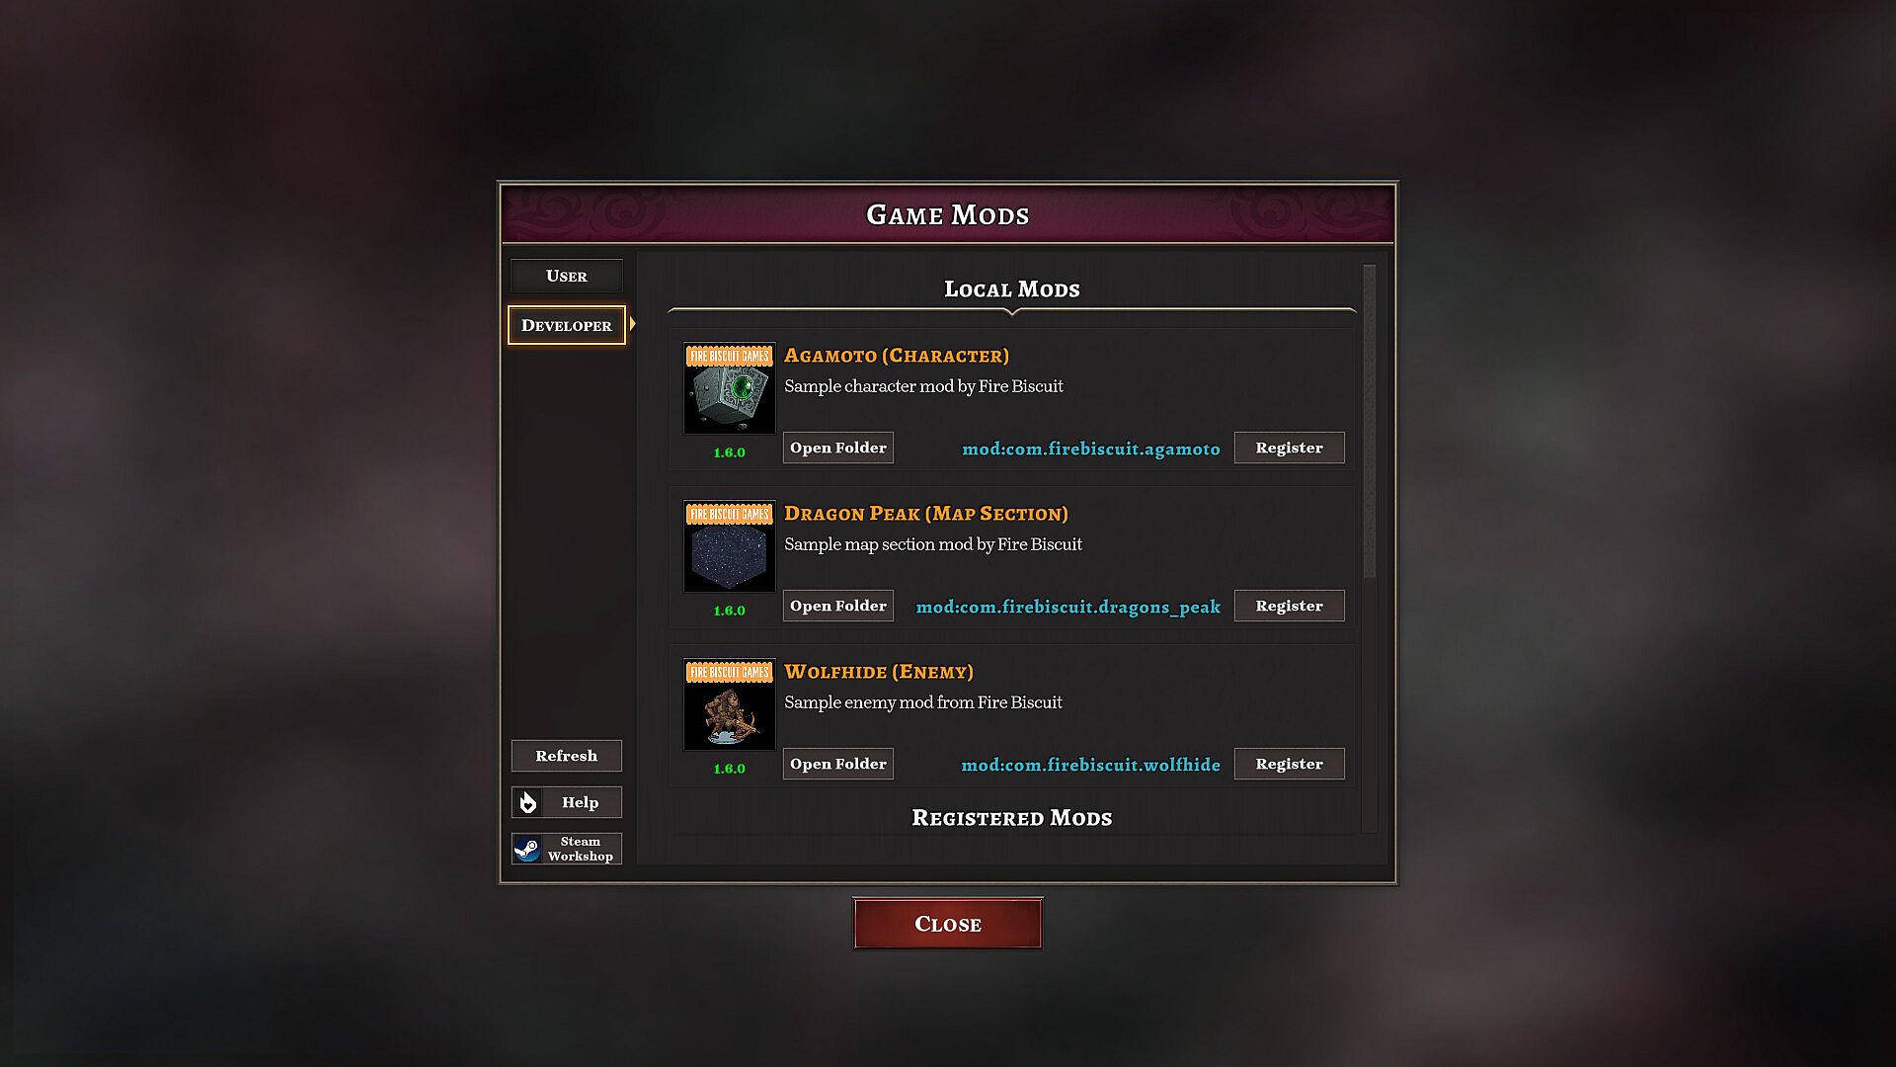Click the mod:com.firebiscuit.agamoto identifier link
The width and height of the screenshot is (1896, 1067).
1091,449
